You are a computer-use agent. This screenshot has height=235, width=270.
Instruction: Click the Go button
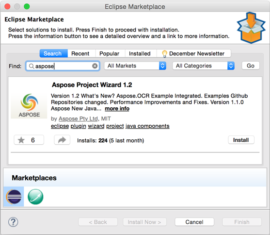tap(251, 66)
